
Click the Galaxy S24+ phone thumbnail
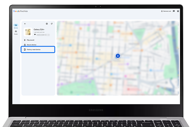[x=28, y=32]
